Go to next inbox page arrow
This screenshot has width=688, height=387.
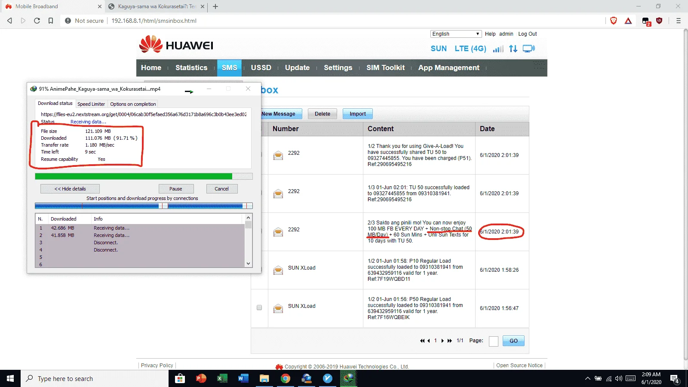(442, 341)
